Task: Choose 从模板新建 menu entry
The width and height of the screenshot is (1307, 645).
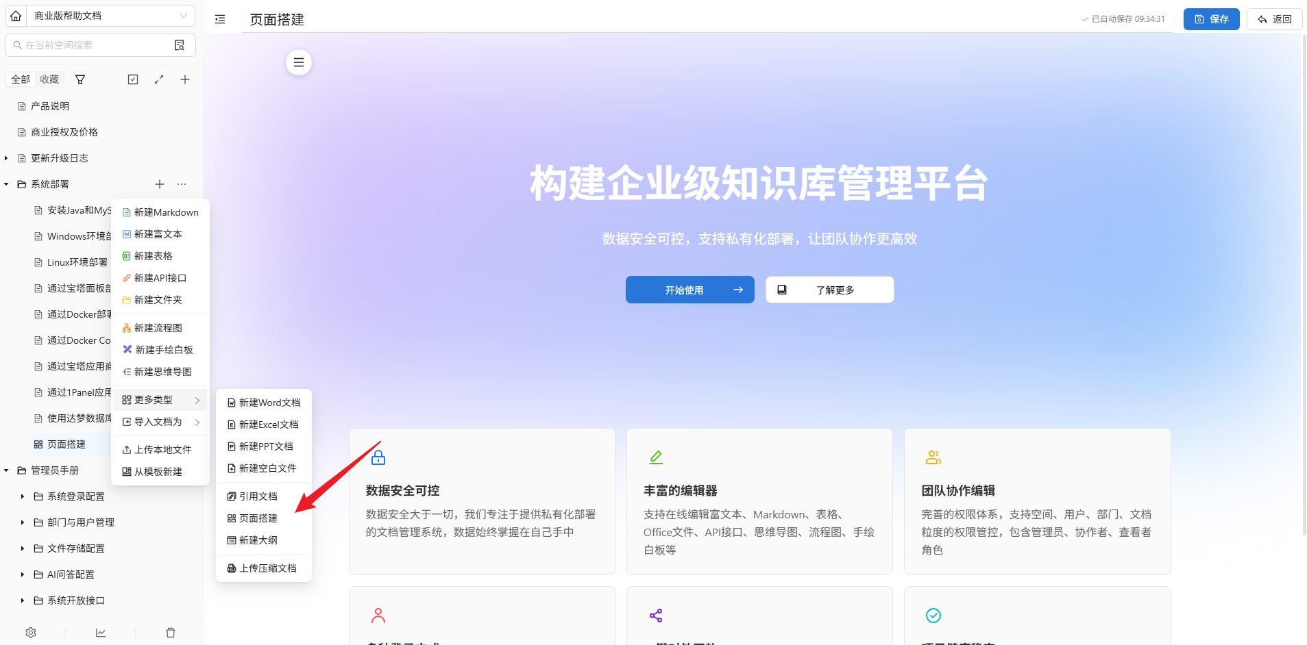Action: tap(160, 472)
